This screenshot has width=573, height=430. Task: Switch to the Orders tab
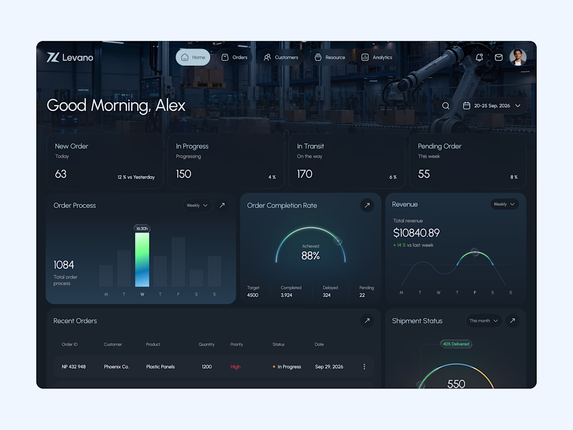tap(234, 57)
